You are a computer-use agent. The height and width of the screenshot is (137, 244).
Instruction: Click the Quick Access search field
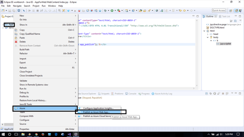click(x=219, y=11)
